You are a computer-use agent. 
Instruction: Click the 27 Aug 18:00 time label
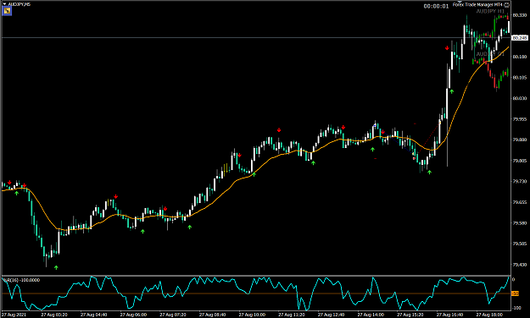point(489,315)
